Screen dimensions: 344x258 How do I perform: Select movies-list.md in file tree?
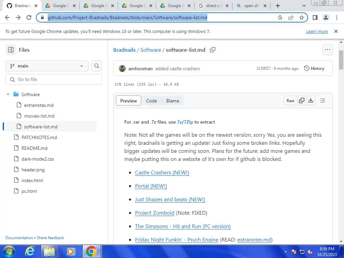(39, 116)
